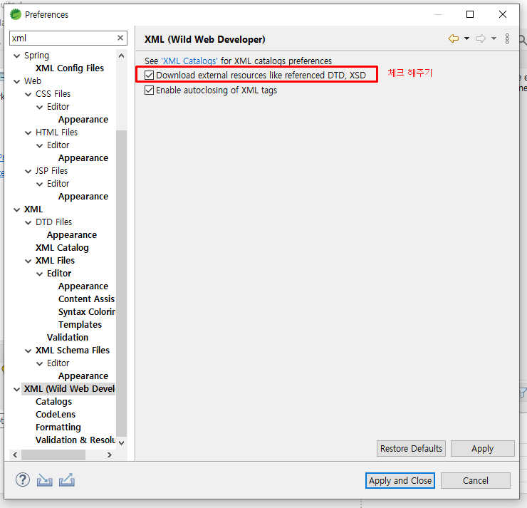Screen dimensions: 527x508
Task: Select Appearance under DTD Files
Action: [x=72, y=234]
